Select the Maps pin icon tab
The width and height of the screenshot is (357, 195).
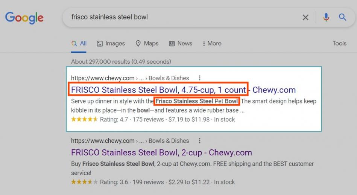point(138,44)
